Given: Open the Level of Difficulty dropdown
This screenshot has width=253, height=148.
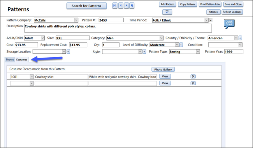Looking at the screenshot, I should [177, 45].
